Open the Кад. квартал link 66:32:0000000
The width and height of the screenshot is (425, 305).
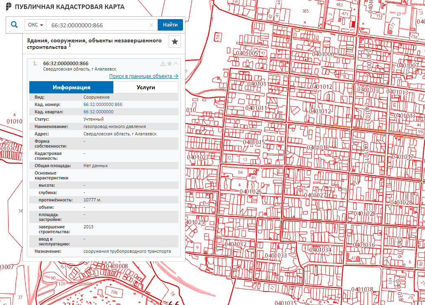[98, 112]
